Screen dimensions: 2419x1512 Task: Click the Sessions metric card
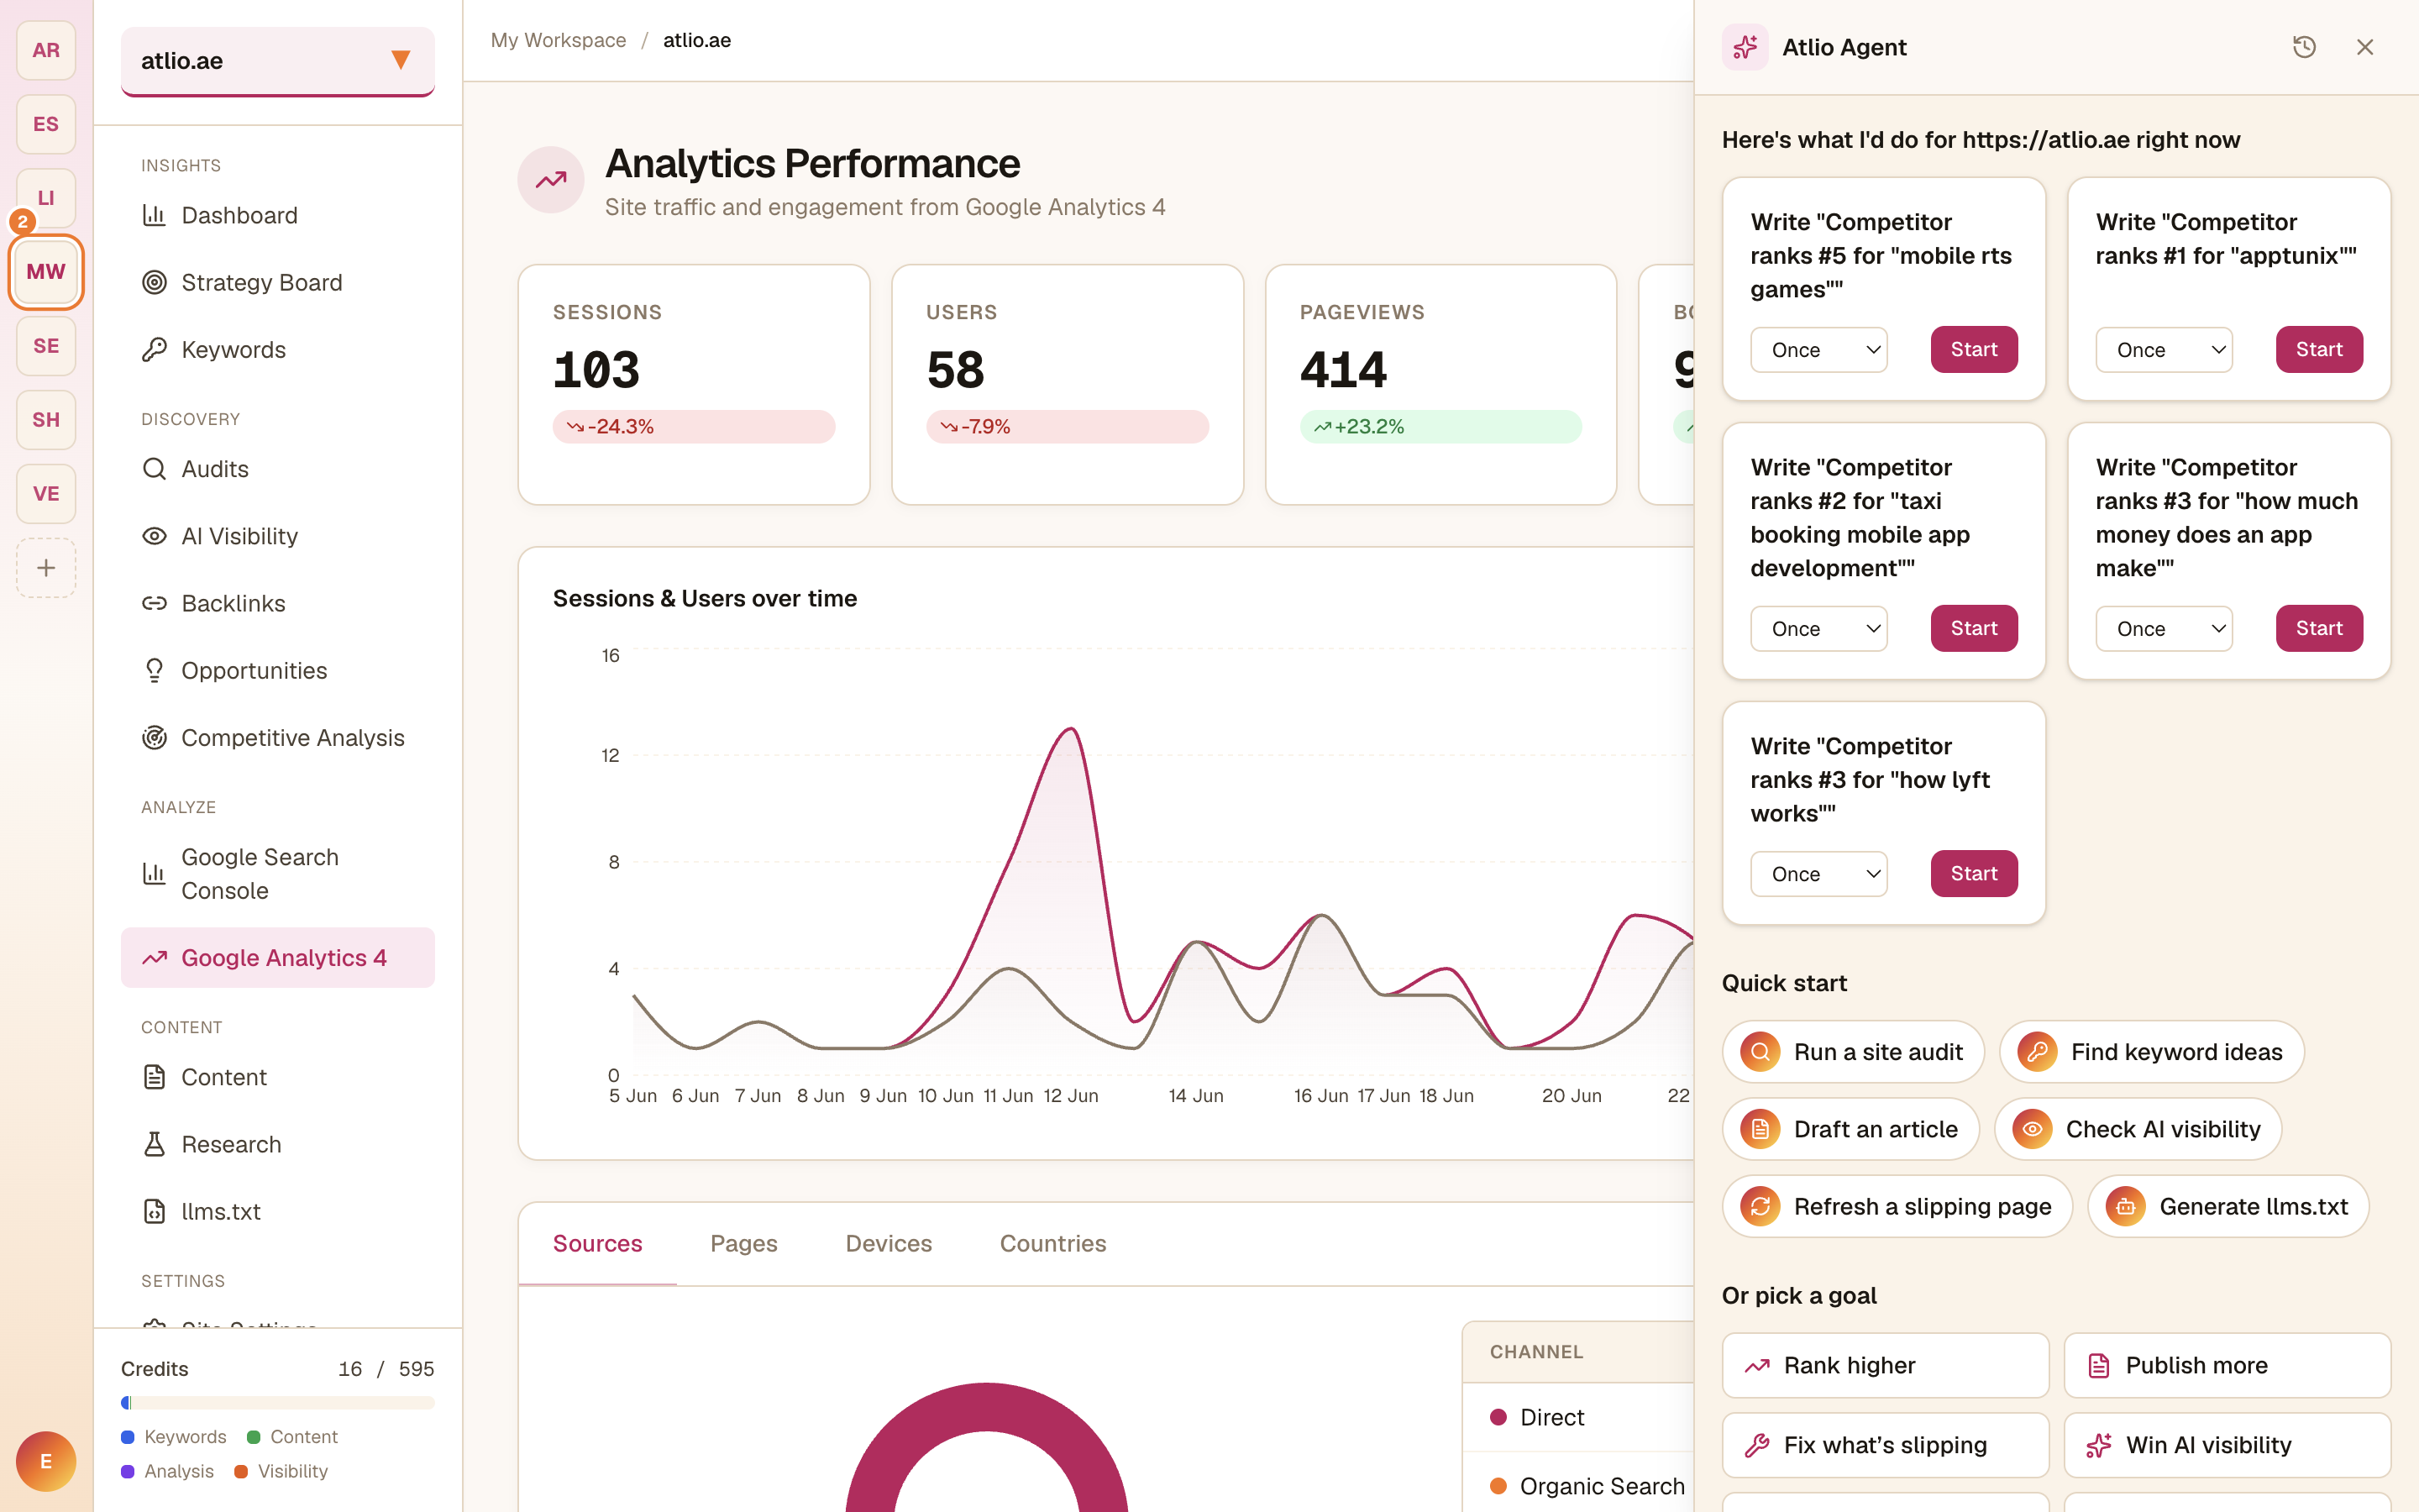coord(694,385)
